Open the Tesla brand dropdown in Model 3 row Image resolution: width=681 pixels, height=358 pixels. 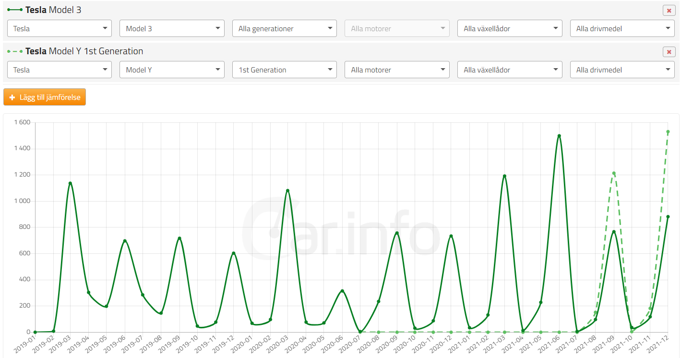pyautogui.click(x=60, y=28)
